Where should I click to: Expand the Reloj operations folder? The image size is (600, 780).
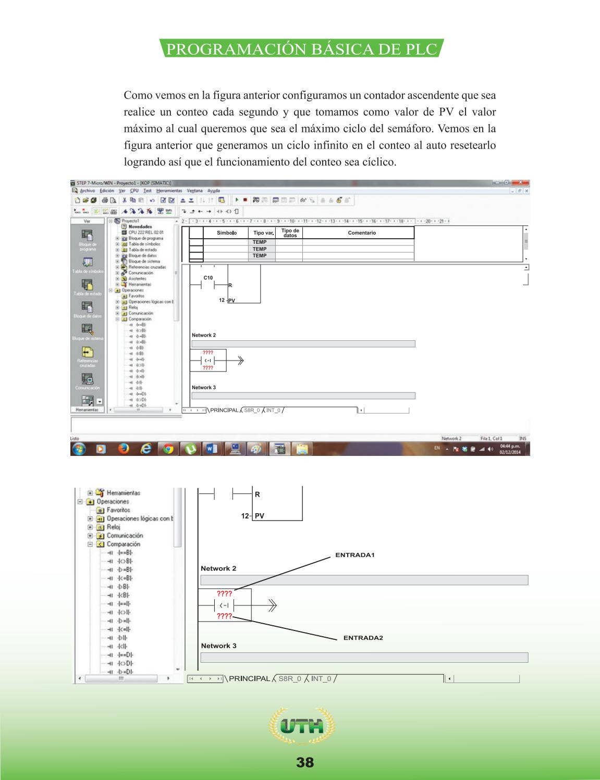pyautogui.click(x=117, y=307)
